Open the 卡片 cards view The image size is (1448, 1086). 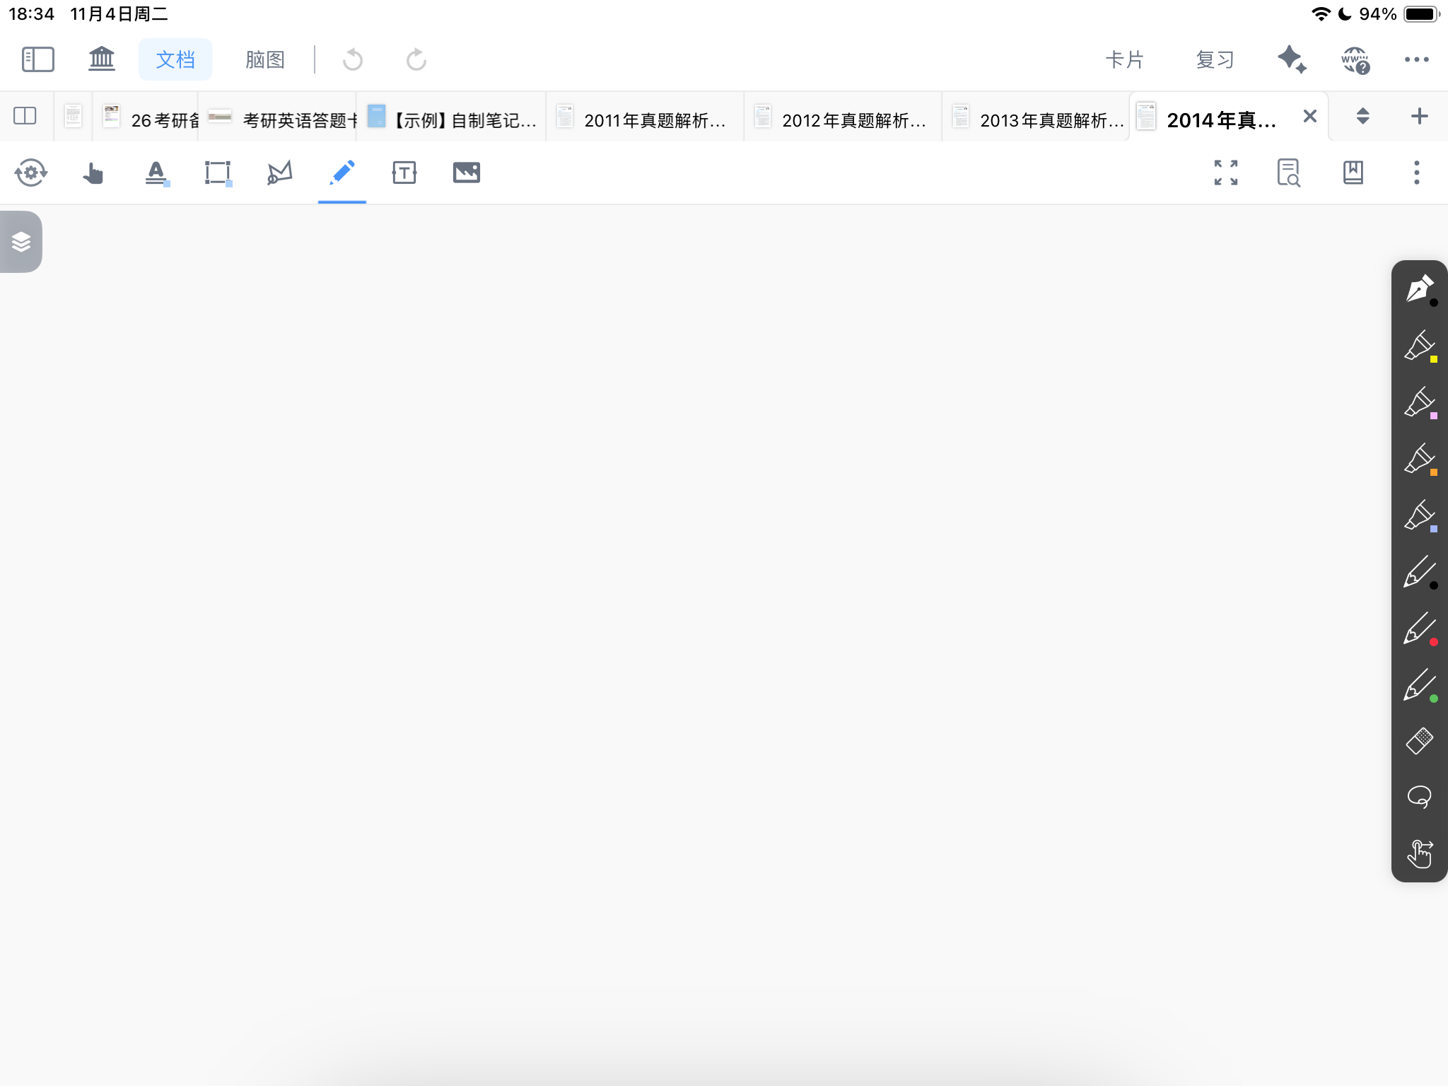(1124, 59)
